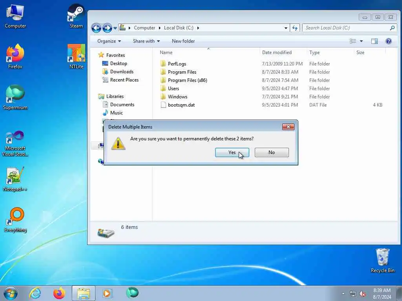Sort by the Name column
This screenshot has width=402, height=301.
(208, 53)
